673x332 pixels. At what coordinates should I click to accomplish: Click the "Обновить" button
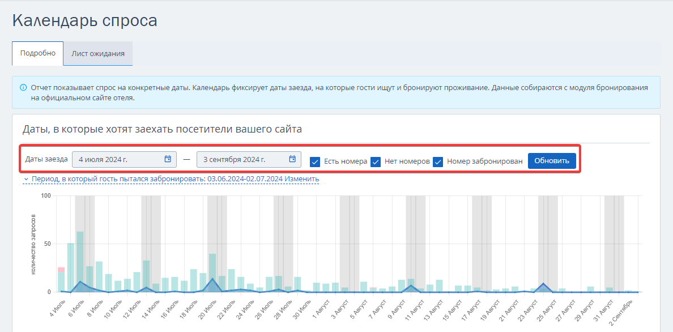coord(552,161)
